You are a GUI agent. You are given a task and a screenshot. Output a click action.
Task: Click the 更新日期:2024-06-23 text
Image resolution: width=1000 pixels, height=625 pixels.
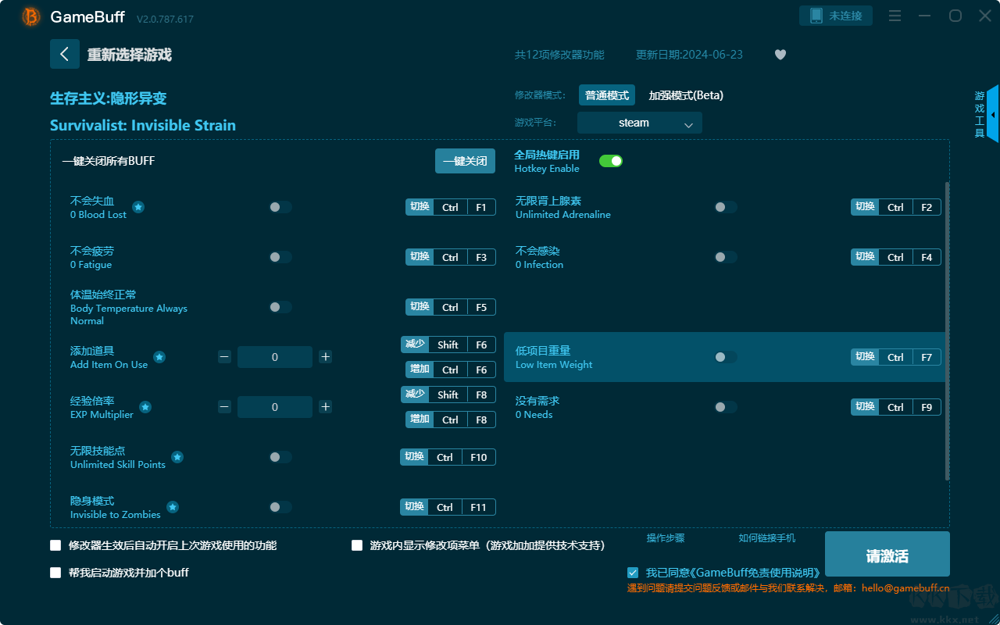(689, 55)
